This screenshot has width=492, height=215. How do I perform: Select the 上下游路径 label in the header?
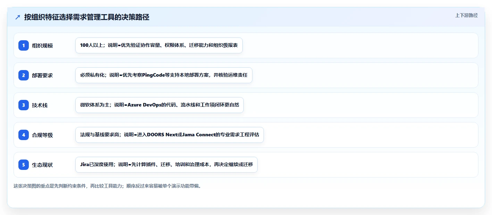(x=466, y=15)
